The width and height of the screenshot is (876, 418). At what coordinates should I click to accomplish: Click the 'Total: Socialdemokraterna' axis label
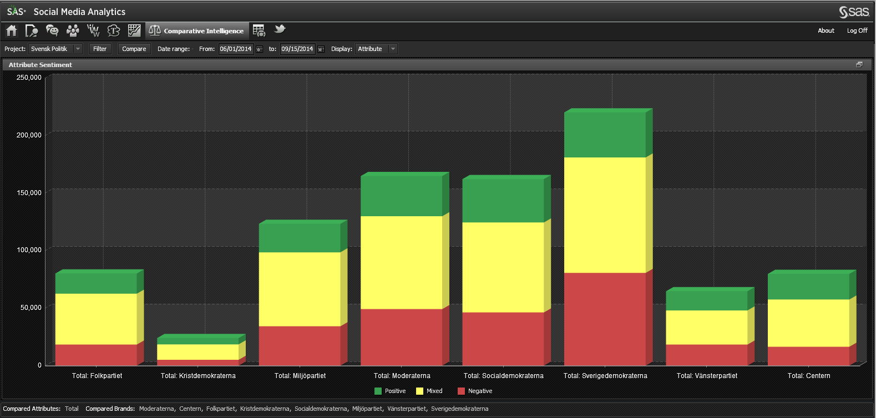pyautogui.click(x=504, y=376)
